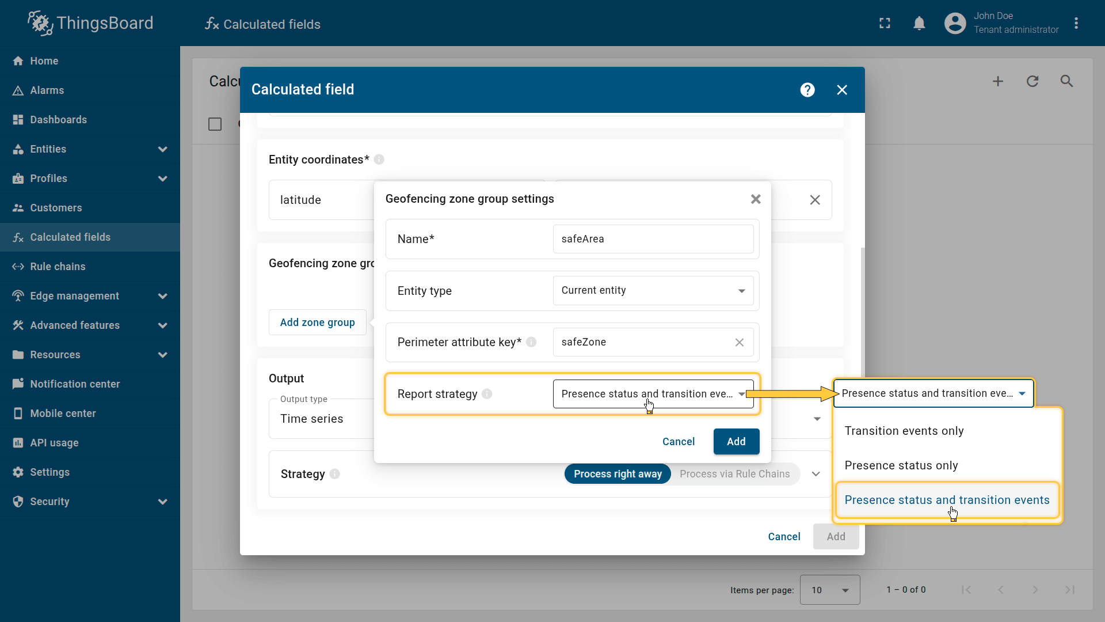Open Rule chains from sidebar
The height and width of the screenshot is (622, 1105).
point(58,267)
